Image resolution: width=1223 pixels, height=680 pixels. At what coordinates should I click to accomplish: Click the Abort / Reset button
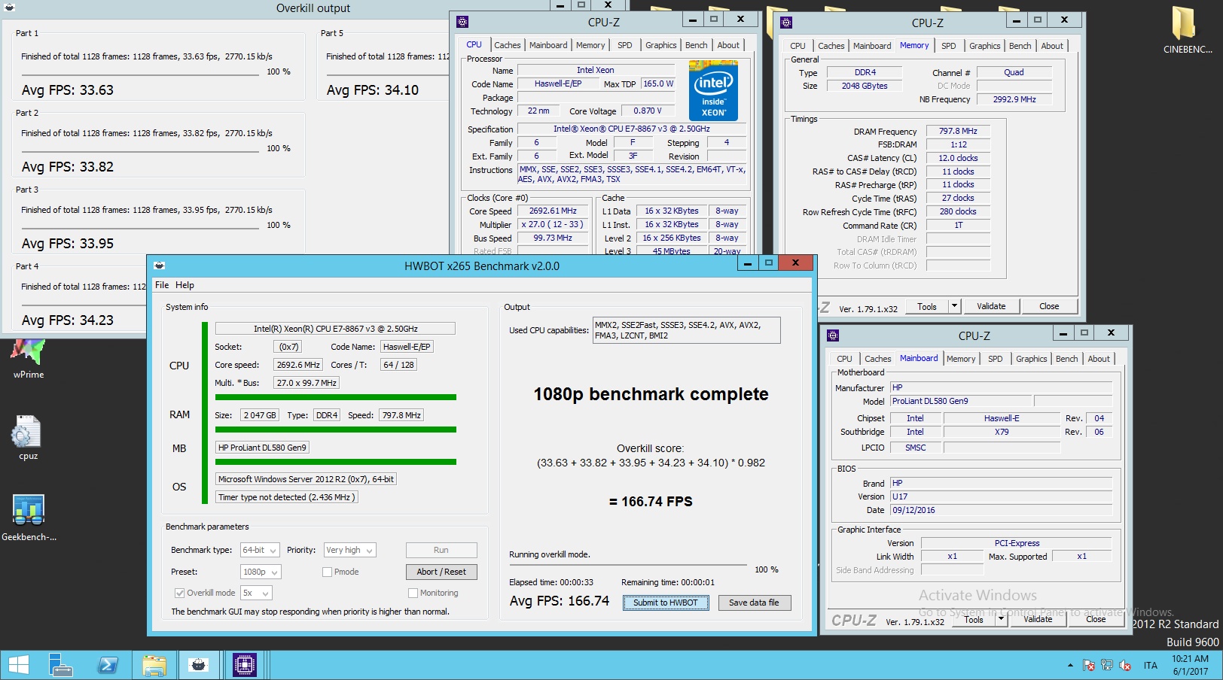(441, 572)
